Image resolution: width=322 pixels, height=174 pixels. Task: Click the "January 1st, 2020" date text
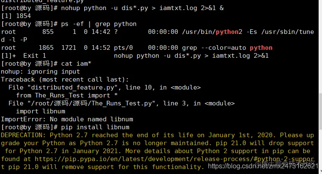click(x=241, y=135)
